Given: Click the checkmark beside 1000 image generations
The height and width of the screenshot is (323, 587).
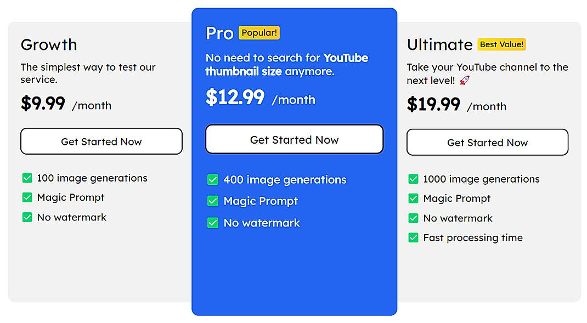Looking at the screenshot, I should coord(413,179).
